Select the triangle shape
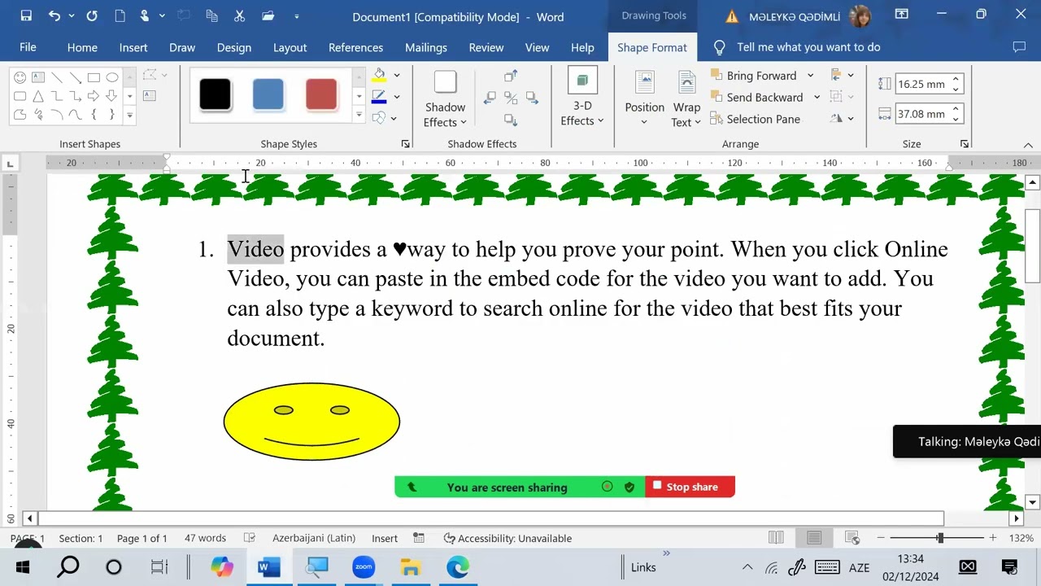 [38, 96]
